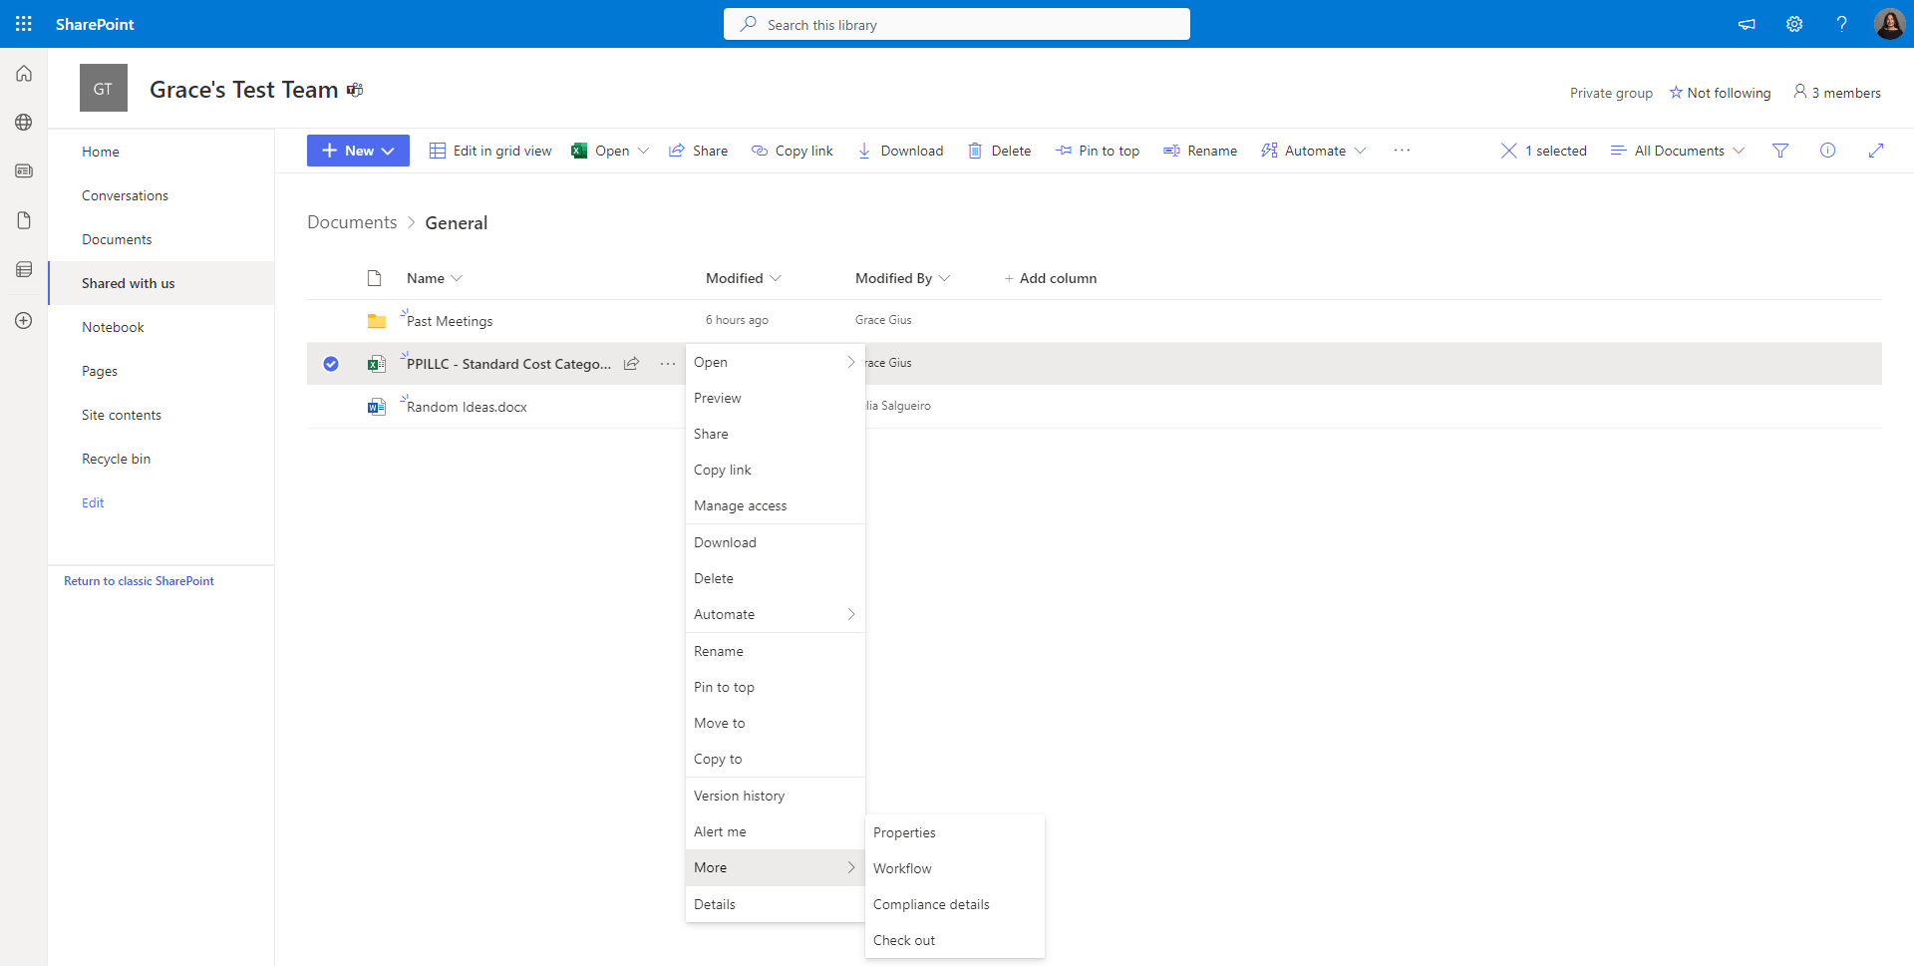The image size is (1914, 966).
Task: Choose Details from the context menu
Action: click(776, 904)
